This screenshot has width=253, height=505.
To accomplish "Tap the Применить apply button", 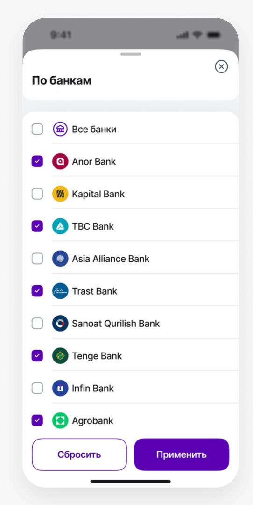I will click(182, 454).
